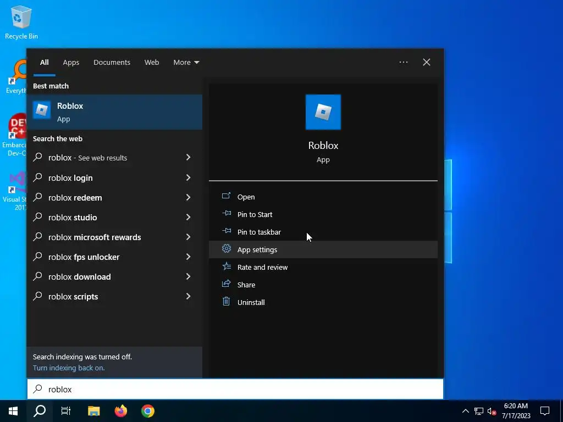Click magnifier icon beside 'roblox login'
563x422 pixels.
tap(38, 177)
